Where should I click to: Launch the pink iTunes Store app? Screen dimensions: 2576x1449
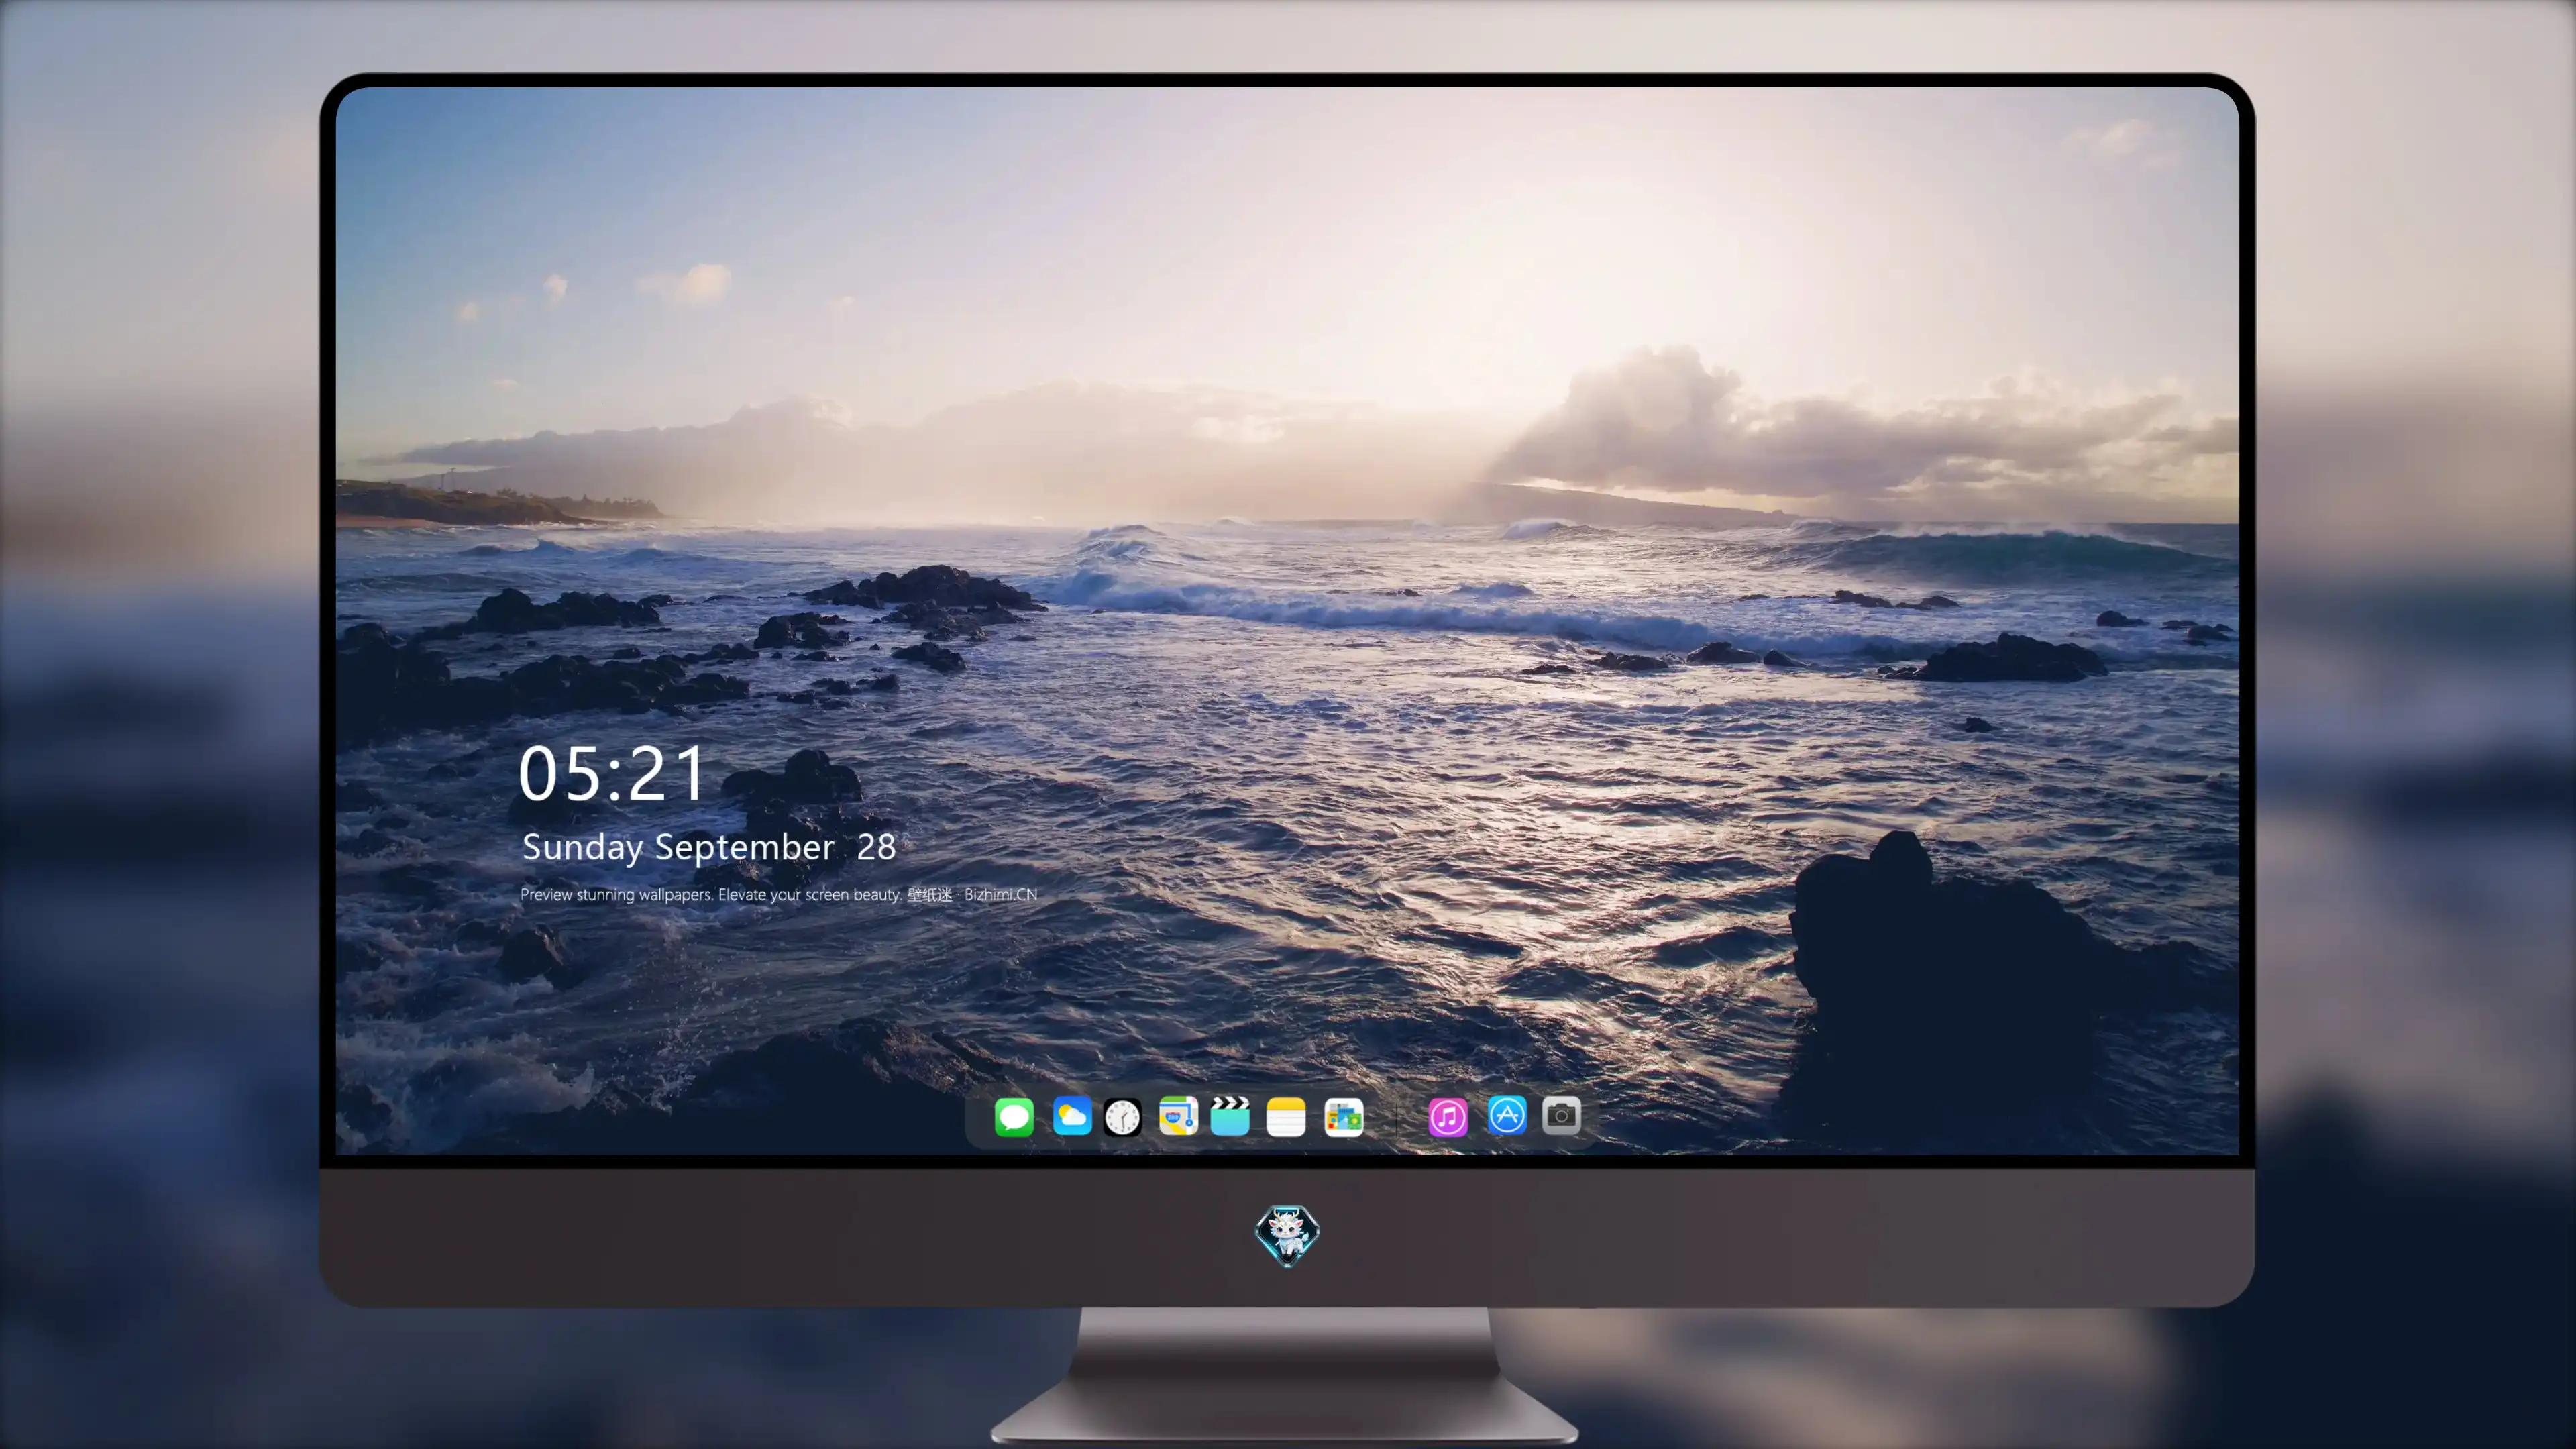[1448, 1116]
